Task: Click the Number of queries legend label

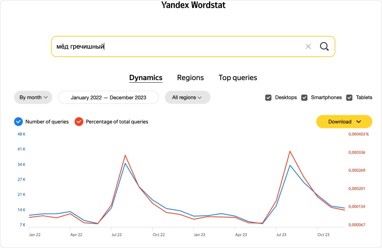Action: (x=47, y=122)
